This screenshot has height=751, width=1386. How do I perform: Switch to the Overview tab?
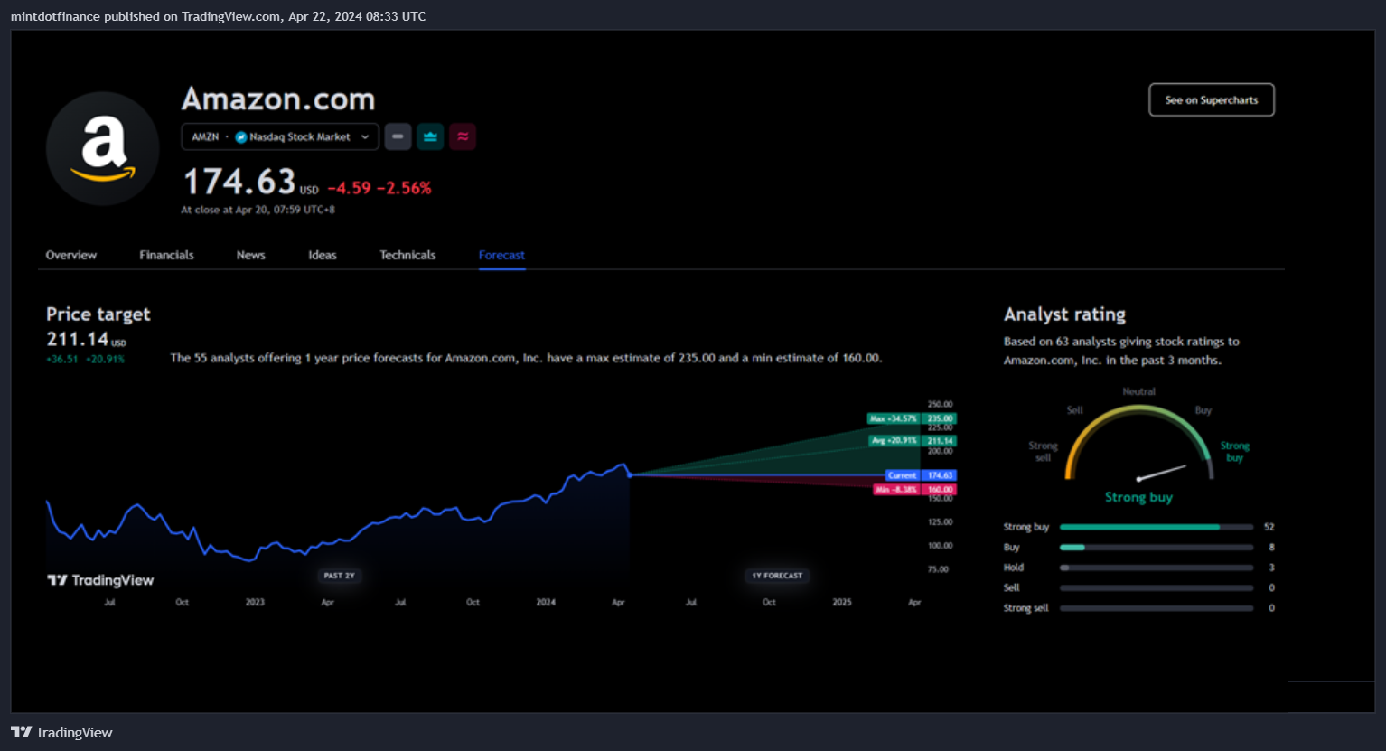pyautogui.click(x=71, y=255)
